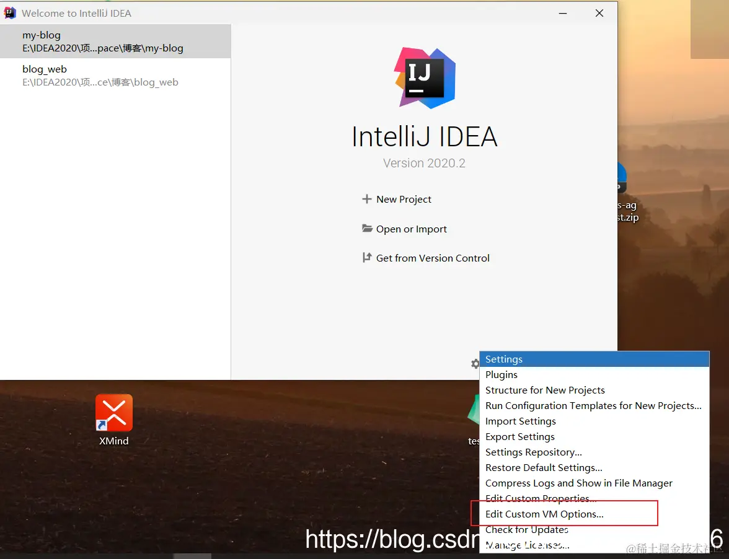Open the blog_web recent project
This screenshot has height=559, width=729.
[x=115, y=75]
